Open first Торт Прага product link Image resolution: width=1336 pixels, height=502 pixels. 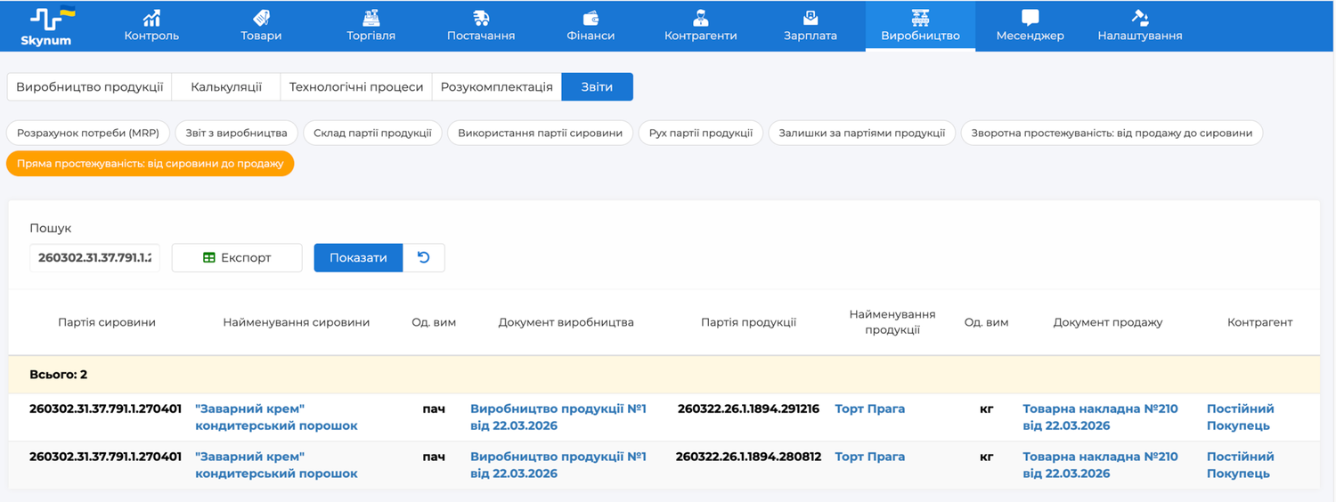pyautogui.click(x=869, y=409)
